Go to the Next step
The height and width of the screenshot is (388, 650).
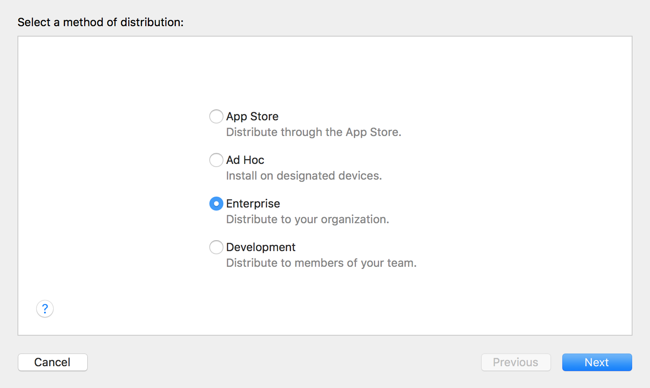pos(597,362)
